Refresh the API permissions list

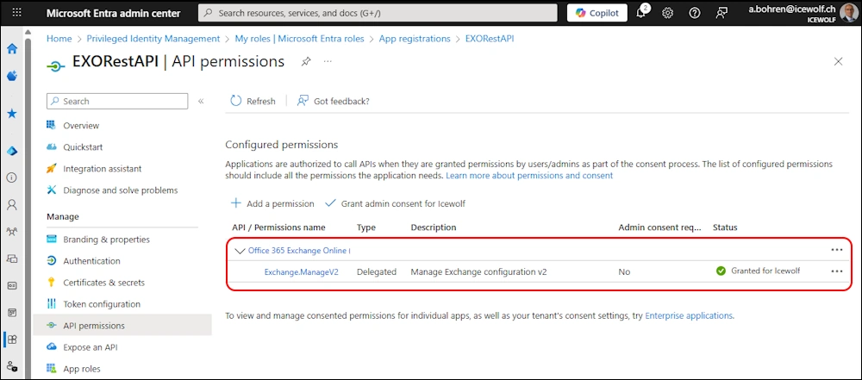coord(253,101)
